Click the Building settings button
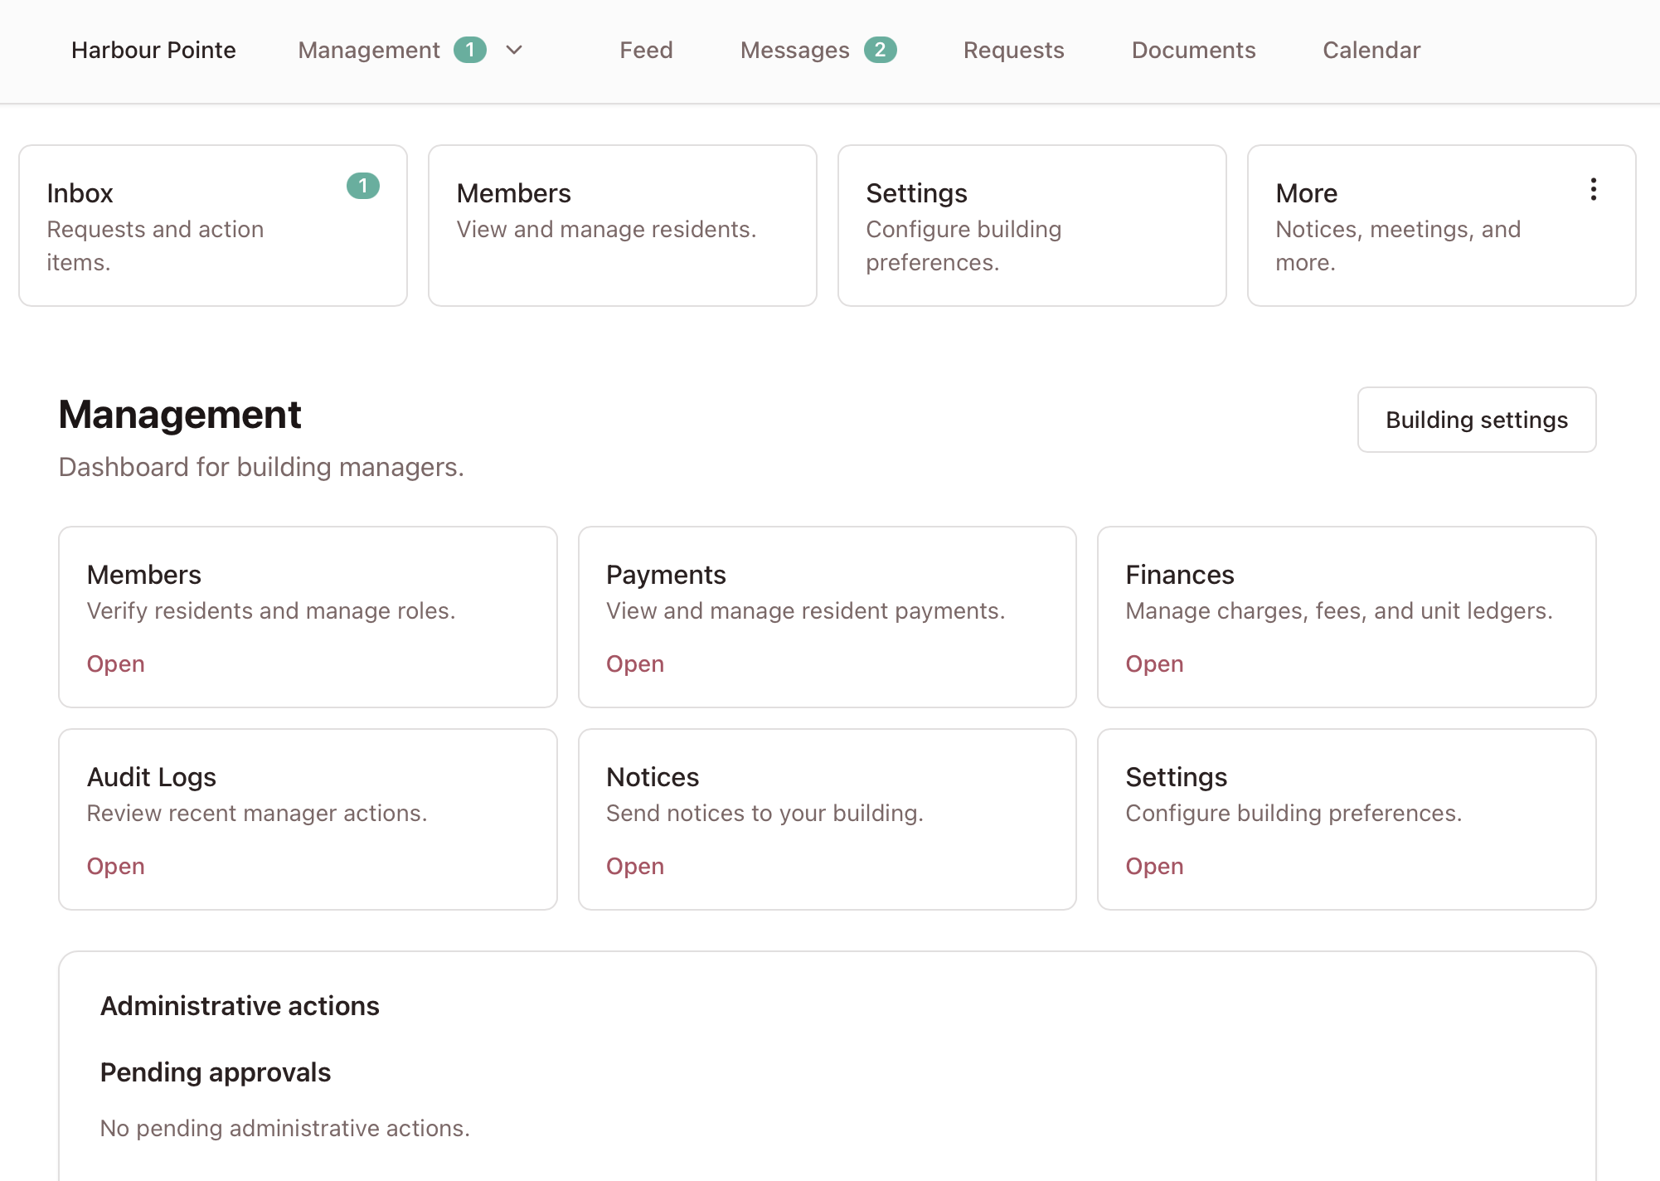 [1476, 420]
